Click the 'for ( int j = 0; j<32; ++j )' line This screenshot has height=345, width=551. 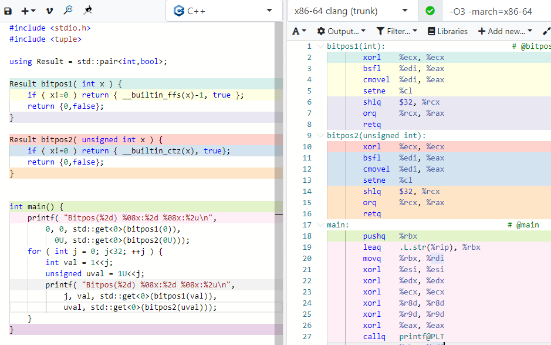pyautogui.click(x=95, y=252)
